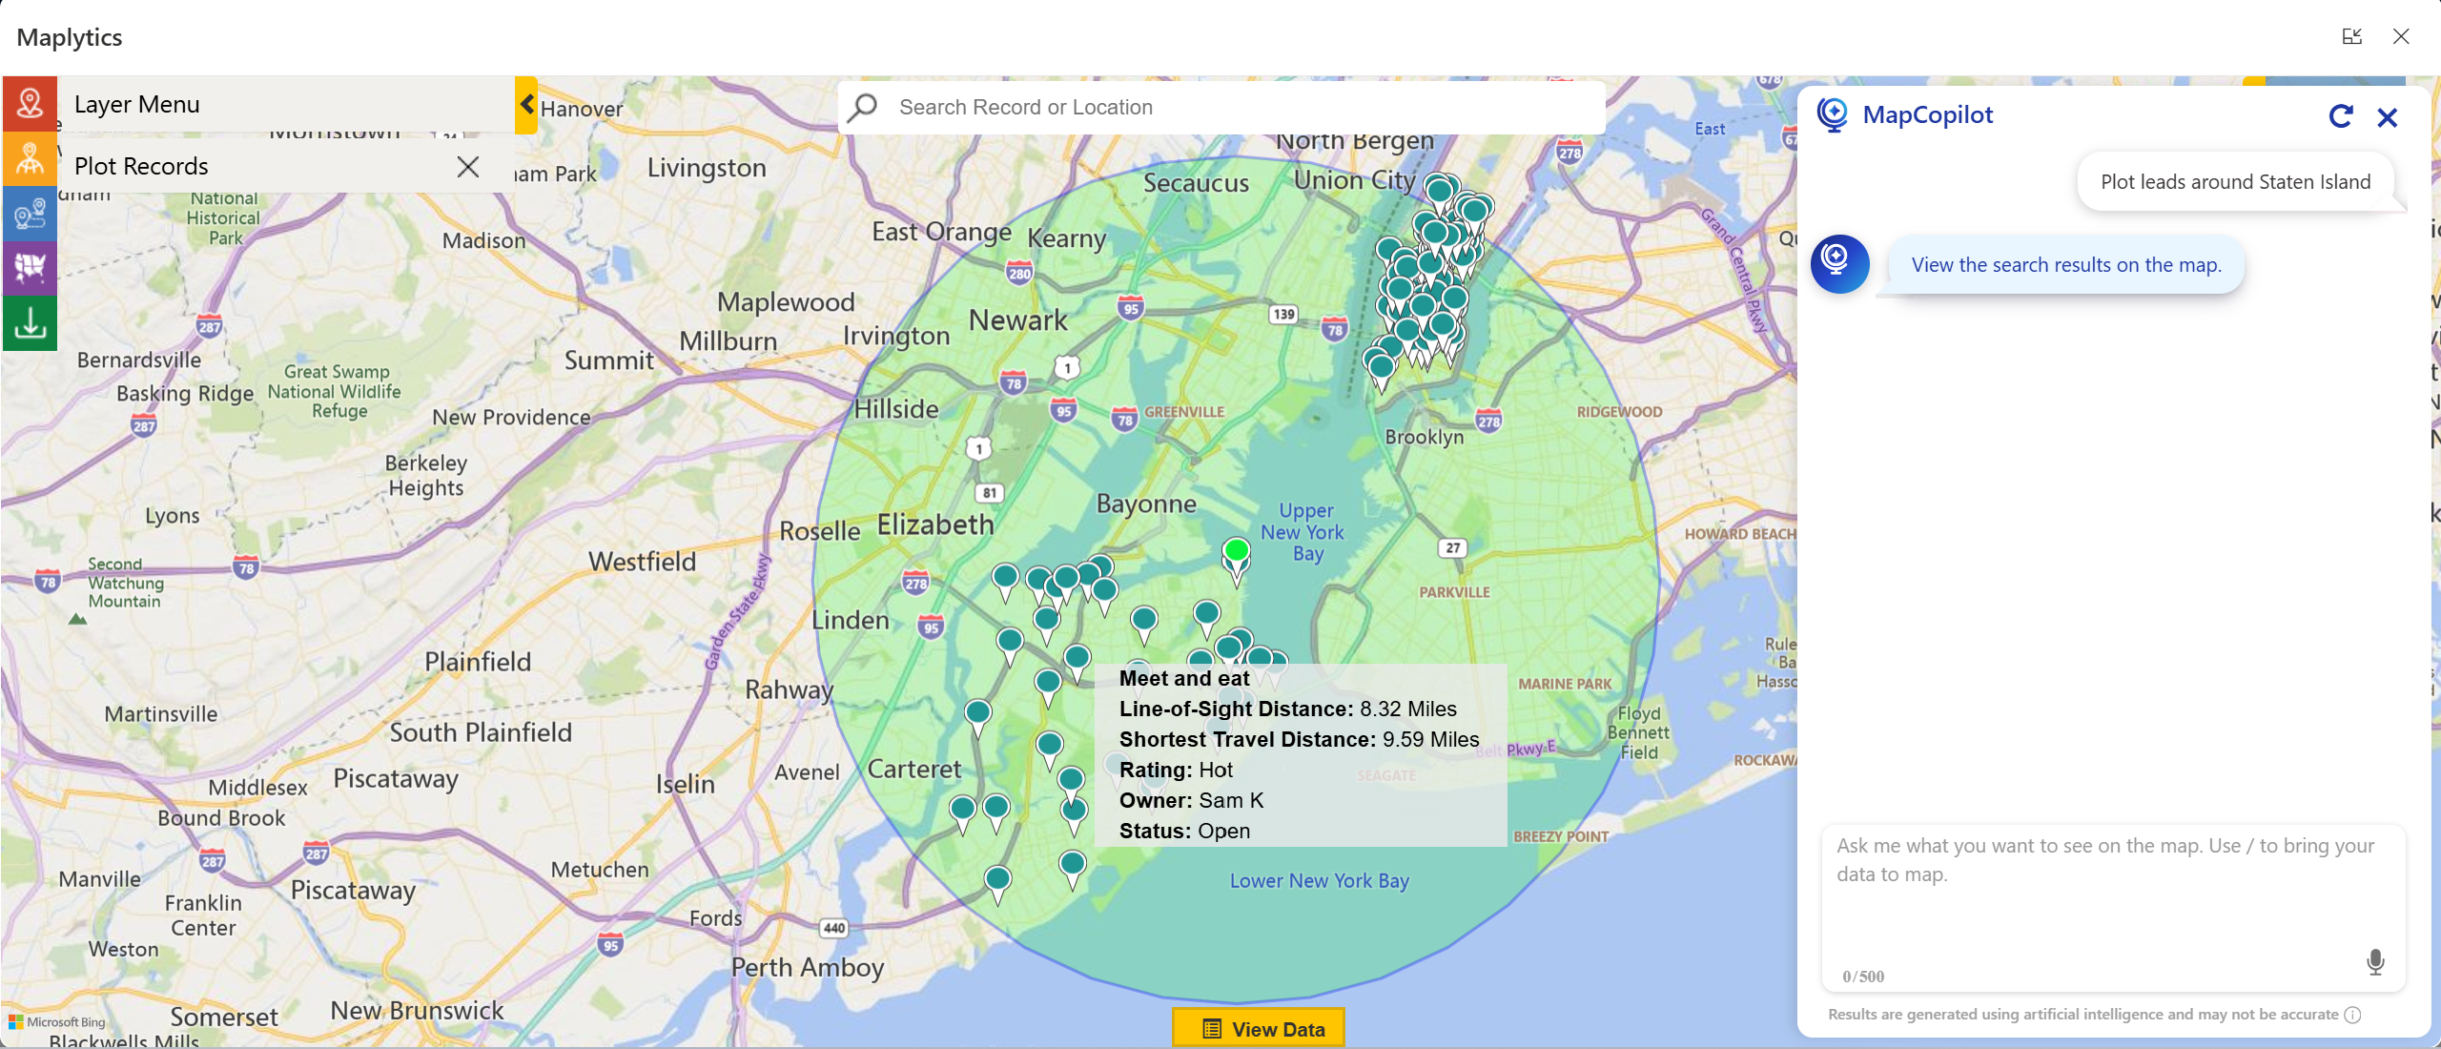
Task: Click the AI accuracy info icon
Action: coord(2353,1015)
